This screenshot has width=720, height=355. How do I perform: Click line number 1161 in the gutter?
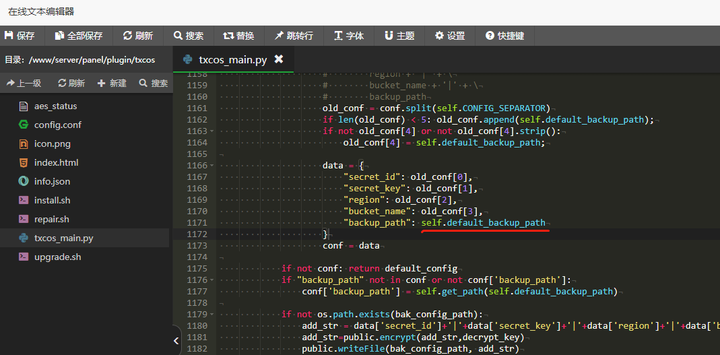coord(197,108)
